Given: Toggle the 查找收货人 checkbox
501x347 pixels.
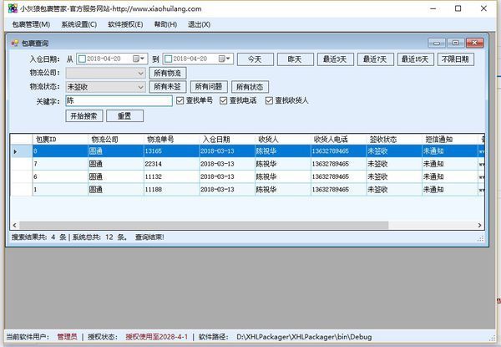Looking at the screenshot, I should (x=269, y=100).
